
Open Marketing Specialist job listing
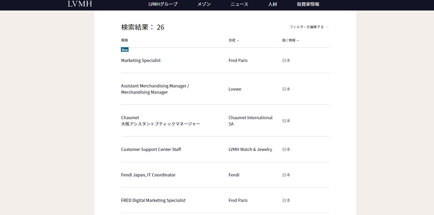pos(141,60)
